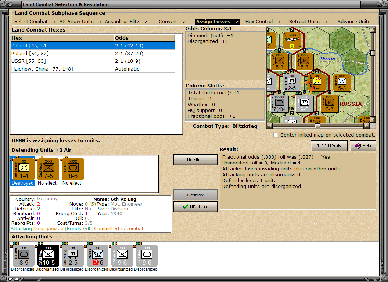Go to the Advance Units subphase
Viewport: 388px width, 282px height.
(354, 22)
